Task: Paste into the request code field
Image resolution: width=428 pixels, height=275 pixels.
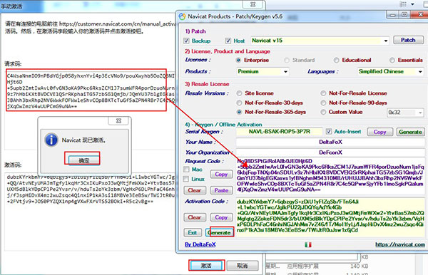Action: click(x=221, y=190)
